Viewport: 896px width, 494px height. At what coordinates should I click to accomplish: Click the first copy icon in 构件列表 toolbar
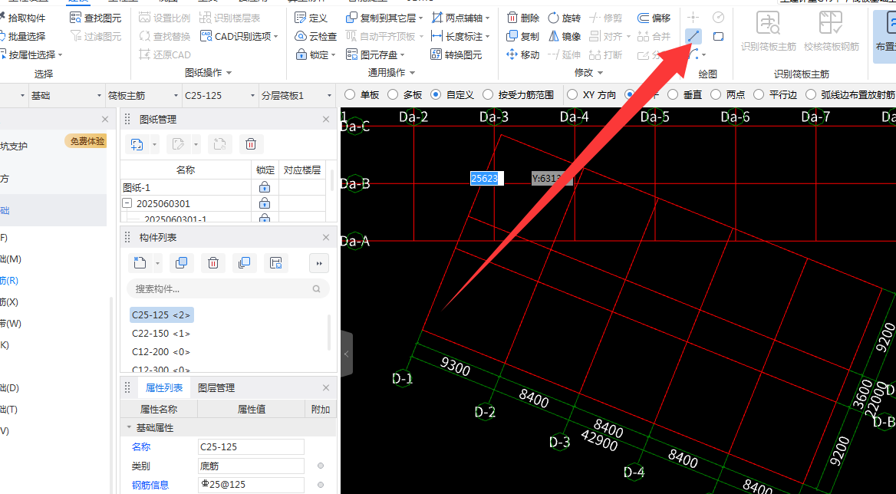182,262
